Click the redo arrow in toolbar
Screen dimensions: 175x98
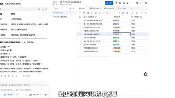(136, 13)
